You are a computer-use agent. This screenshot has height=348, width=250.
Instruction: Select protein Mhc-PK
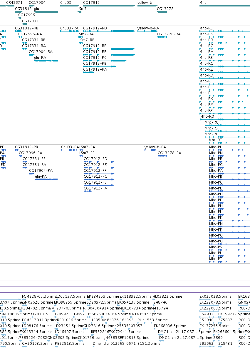[216, 217]
